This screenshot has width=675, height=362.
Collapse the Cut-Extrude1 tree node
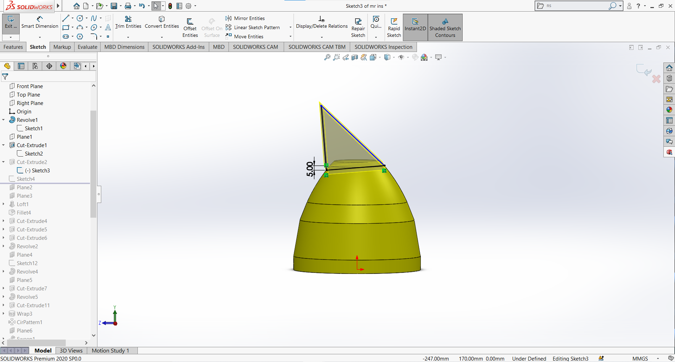pyautogui.click(x=3, y=145)
